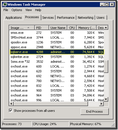Select the SMSvcHost.exe process row
This screenshot has height=130, width=118.
(x=56, y=37)
